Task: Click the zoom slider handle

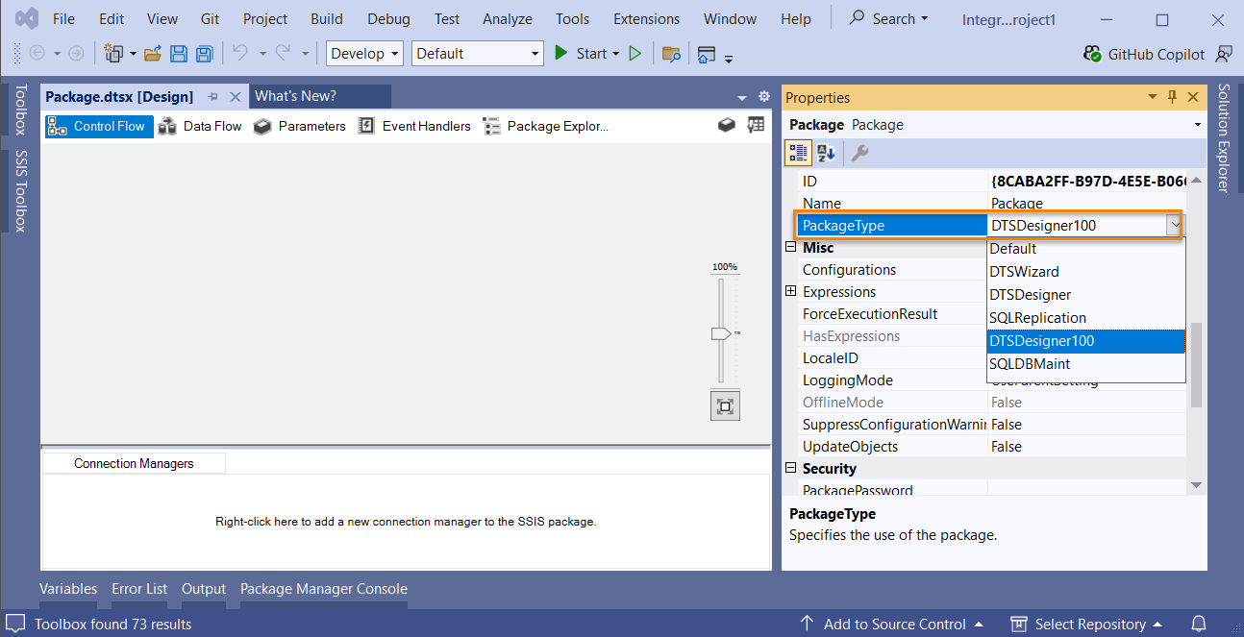Action: click(721, 333)
